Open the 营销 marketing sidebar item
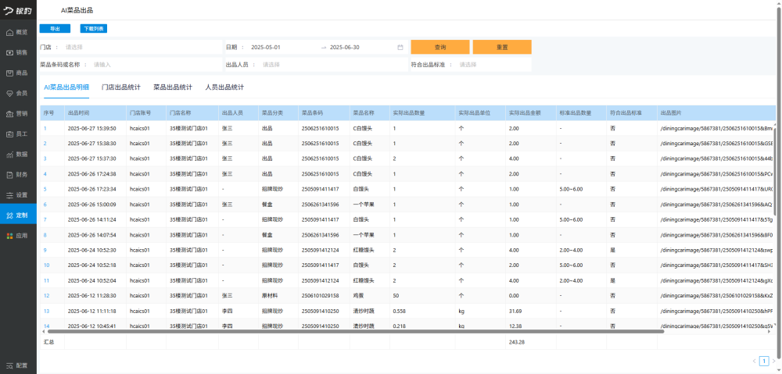782x374 pixels. [x=18, y=113]
